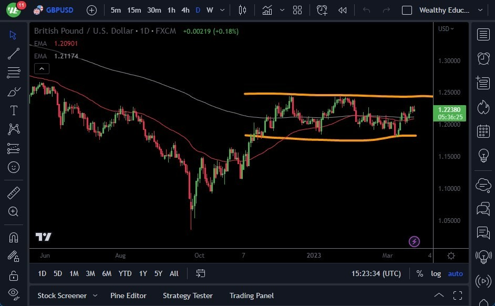495x306 pixels.
Task: Select the measure ruler tool
Action: click(14, 193)
